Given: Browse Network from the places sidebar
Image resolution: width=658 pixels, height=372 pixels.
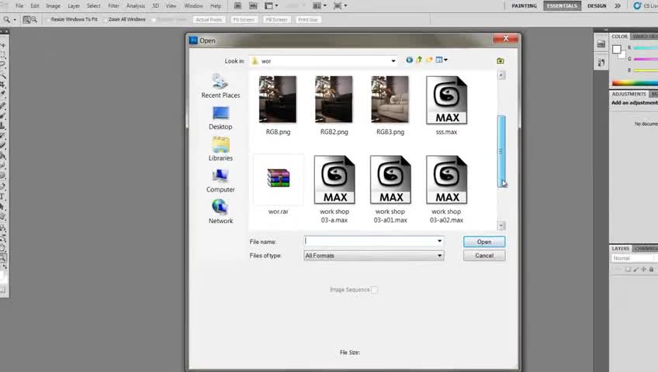Looking at the screenshot, I should (x=220, y=212).
